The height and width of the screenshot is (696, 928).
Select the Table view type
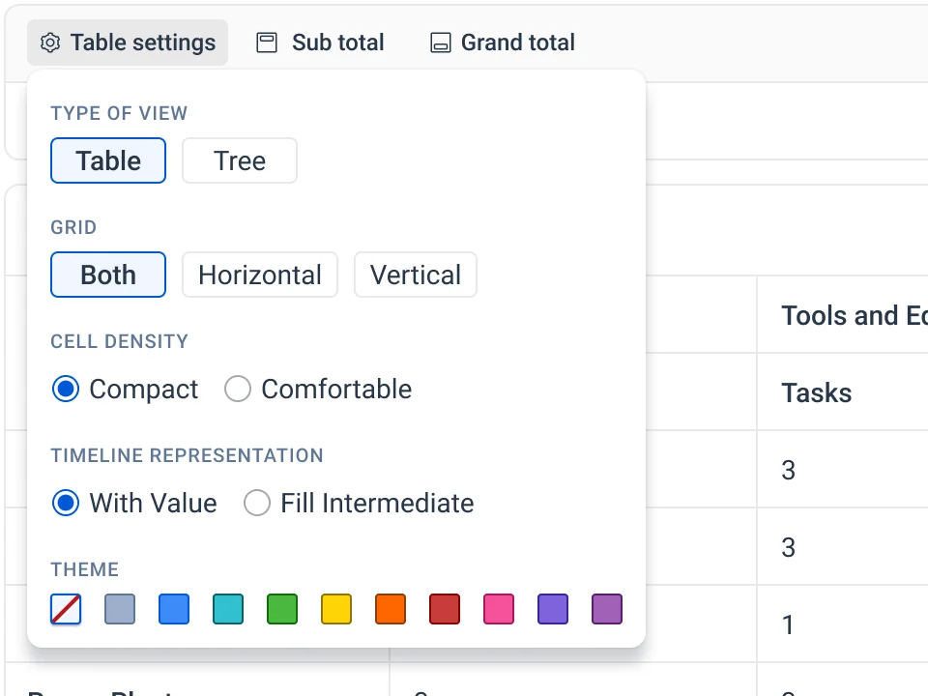point(108,160)
